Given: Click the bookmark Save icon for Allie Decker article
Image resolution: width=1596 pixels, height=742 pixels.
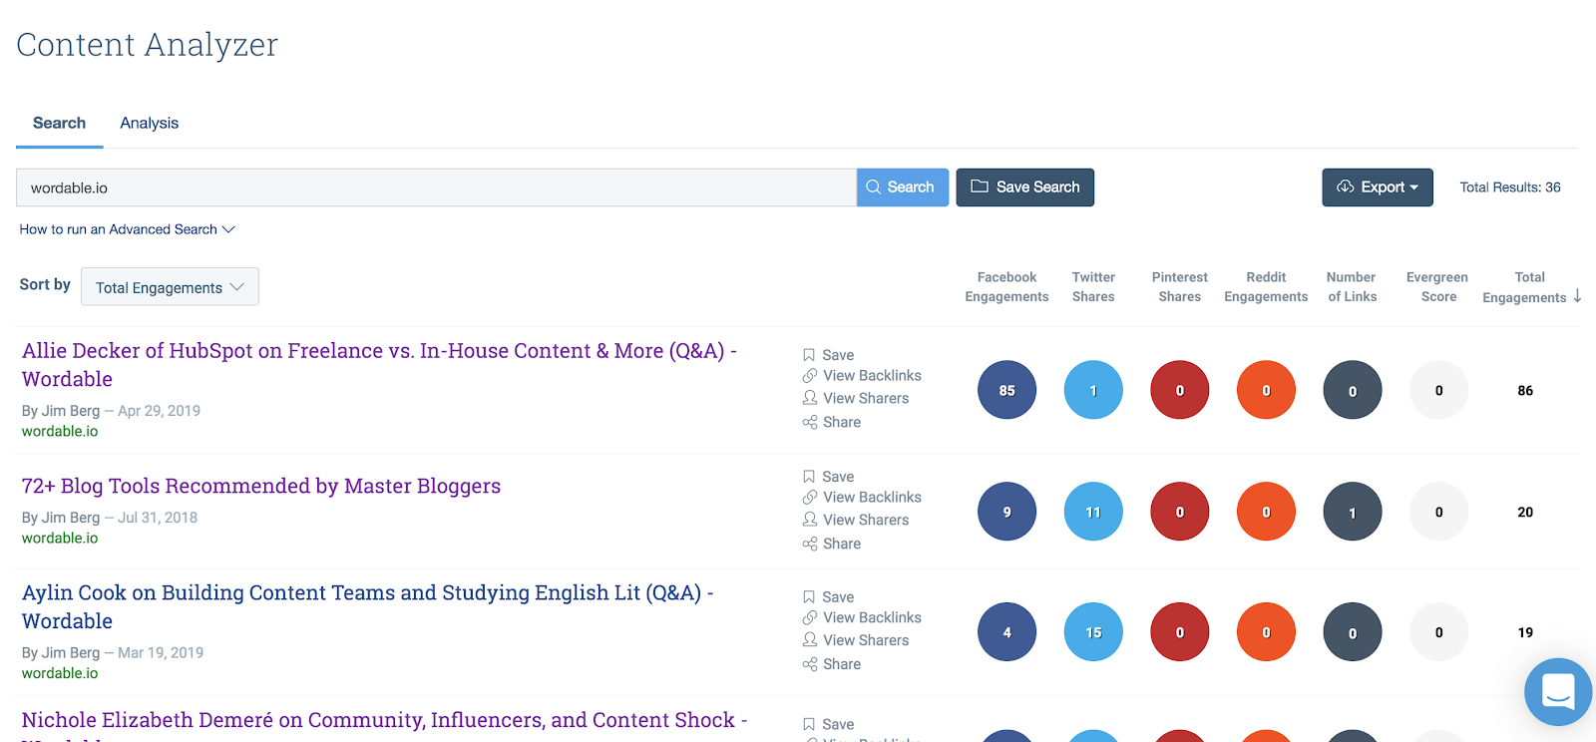Looking at the screenshot, I should 809,355.
